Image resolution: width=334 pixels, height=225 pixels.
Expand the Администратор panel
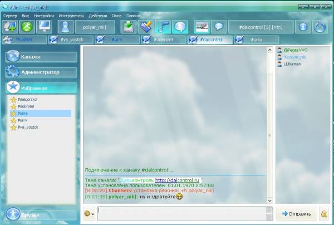pyautogui.click(x=40, y=72)
